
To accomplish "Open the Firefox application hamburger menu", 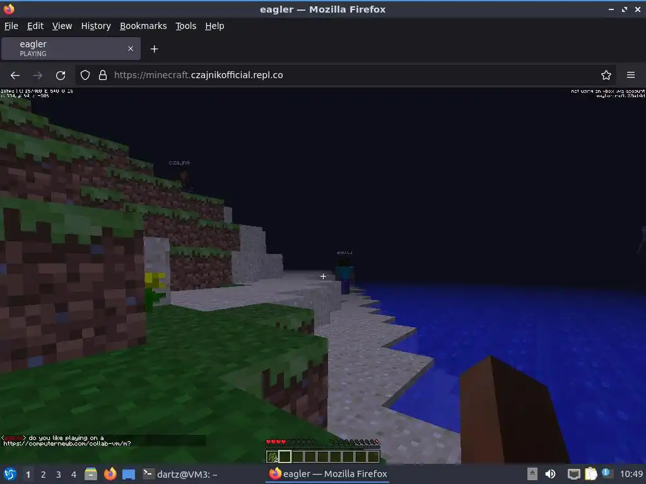I will pos(631,75).
